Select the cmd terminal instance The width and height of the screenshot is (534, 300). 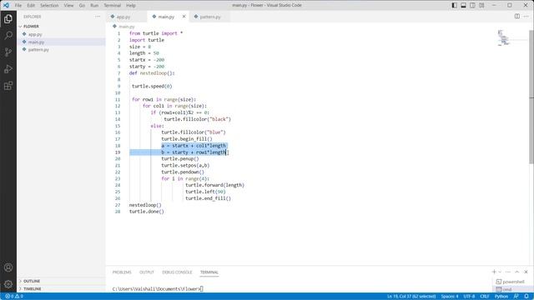[510, 289]
